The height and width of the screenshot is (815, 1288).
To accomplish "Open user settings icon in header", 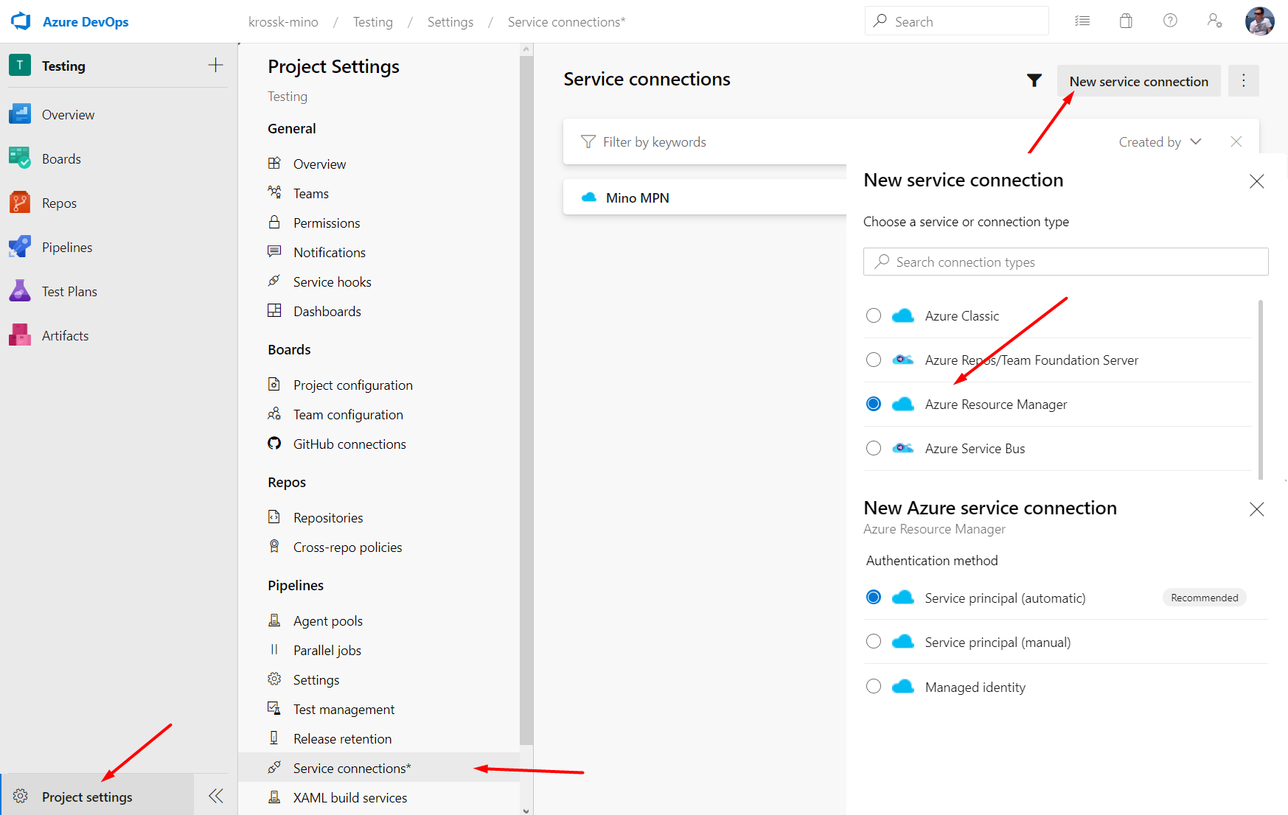I will [1214, 21].
